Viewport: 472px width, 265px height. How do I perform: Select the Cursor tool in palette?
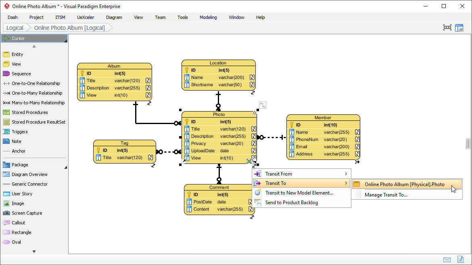tap(34, 38)
